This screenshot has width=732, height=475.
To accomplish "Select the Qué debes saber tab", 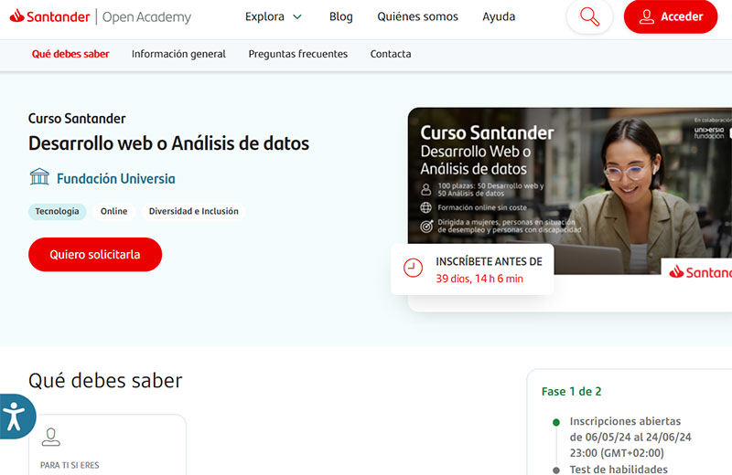I will coord(70,54).
